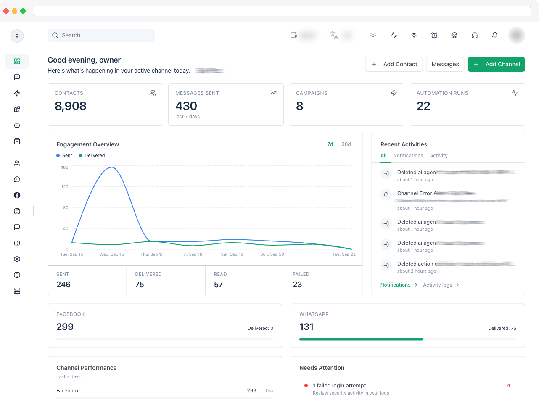The image size is (539, 400).
Task: Open the notification bell icon
Action: coord(495,35)
